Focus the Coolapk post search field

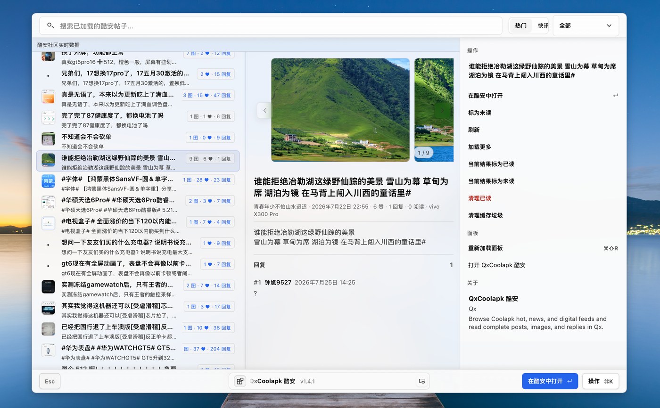click(271, 26)
